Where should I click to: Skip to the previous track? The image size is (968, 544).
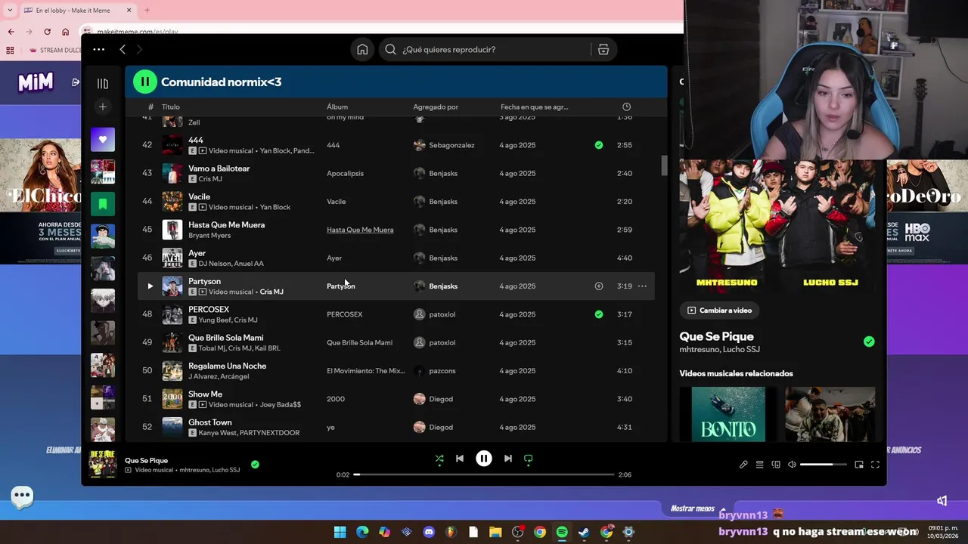click(x=459, y=458)
